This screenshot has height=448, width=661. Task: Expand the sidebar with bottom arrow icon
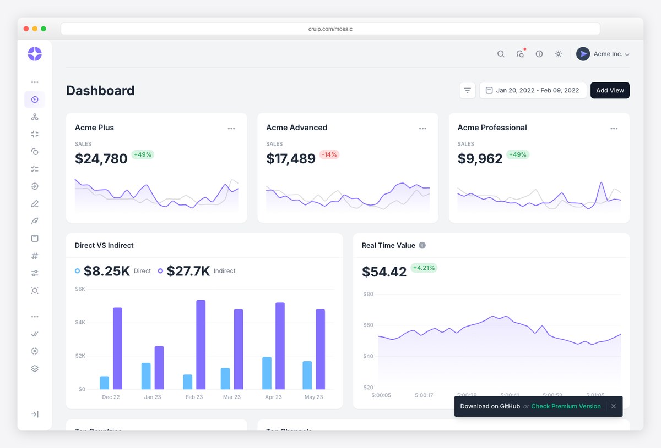(x=35, y=414)
